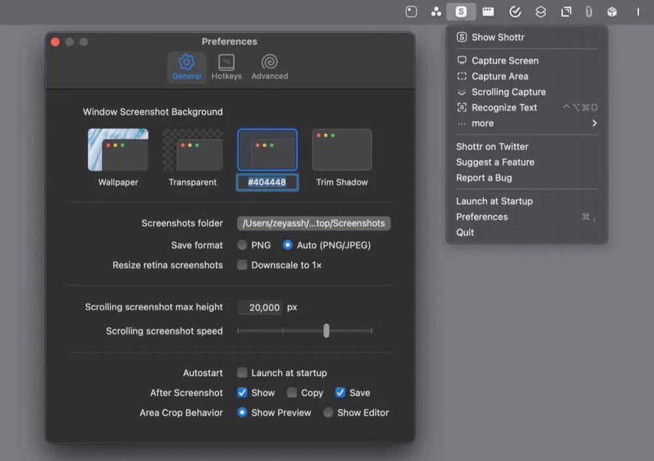
Task: Click the 3D cube menu bar icon
Action: click(x=612, y=12)
